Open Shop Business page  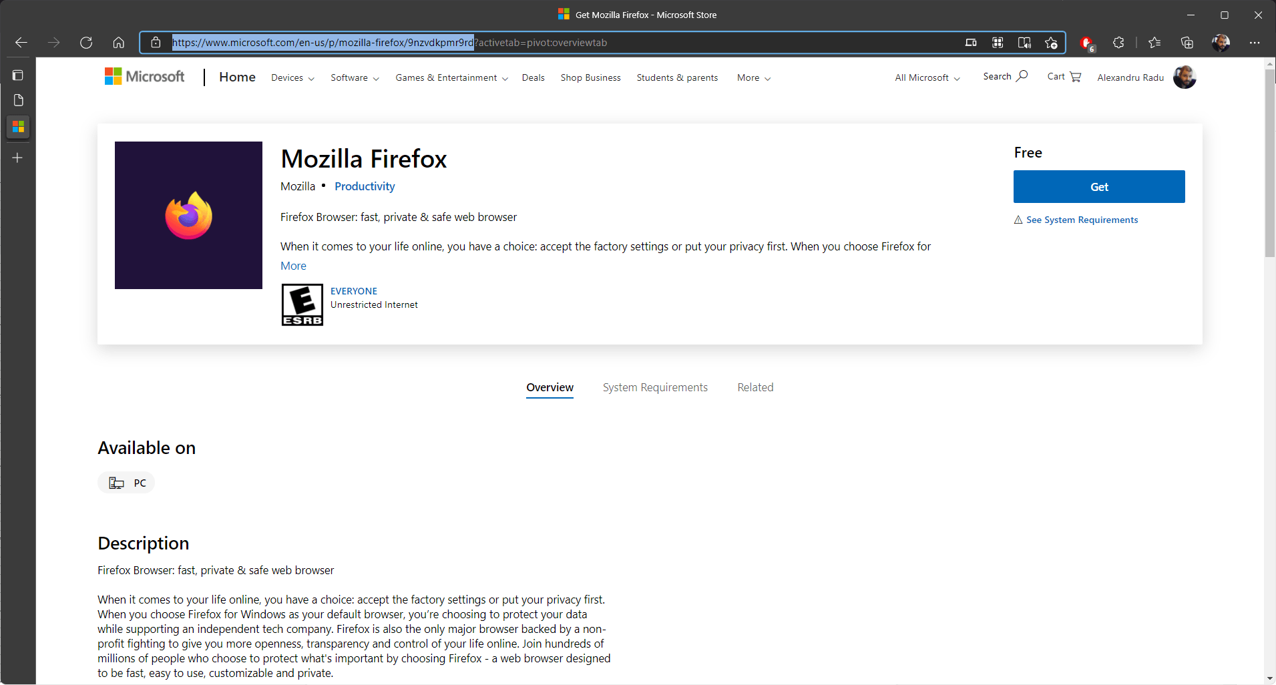click(591, 78)
